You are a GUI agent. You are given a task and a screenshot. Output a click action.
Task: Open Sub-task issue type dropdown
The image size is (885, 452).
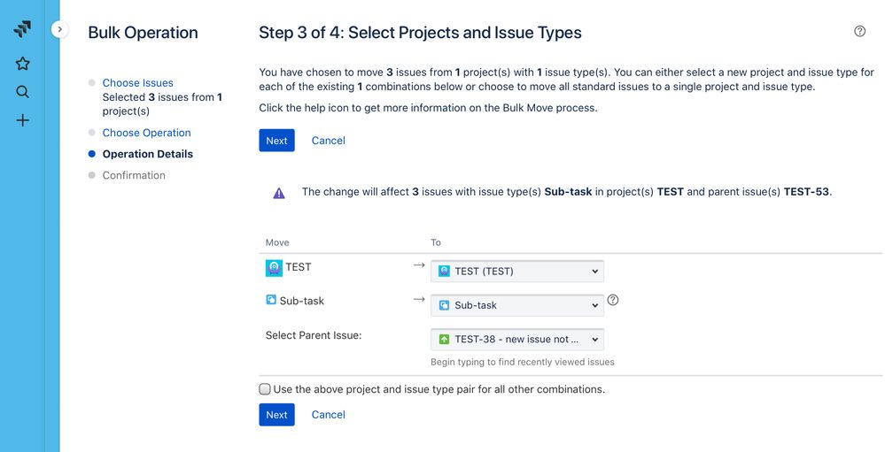click(517, 305)
